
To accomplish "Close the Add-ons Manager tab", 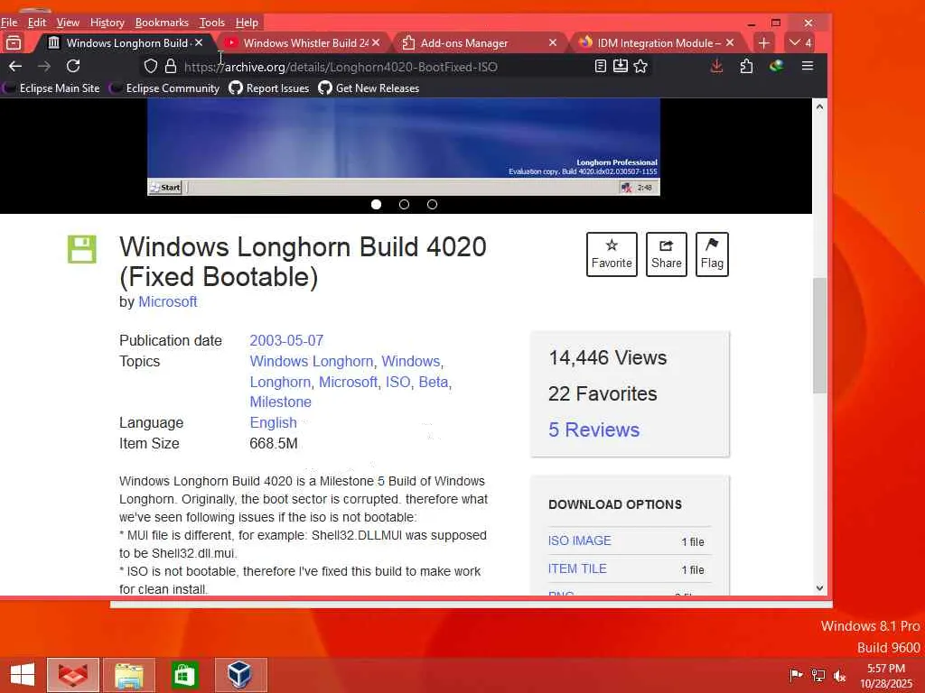I will [x=553, y=43].
